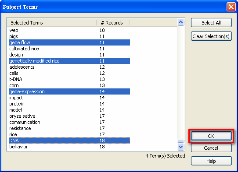Cancel the Subject Terms dialog
Viewport: 238px width, 172px height.
[x=211, y=148]
